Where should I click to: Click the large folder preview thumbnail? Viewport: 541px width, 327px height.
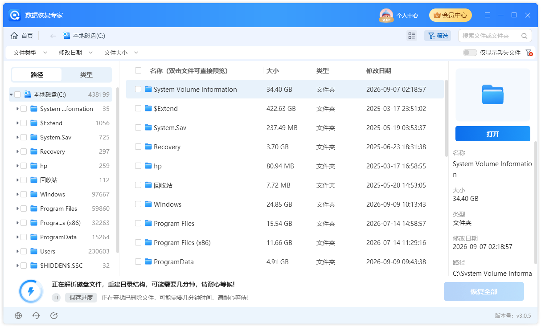pyautogui.click(x=493, y=95)
